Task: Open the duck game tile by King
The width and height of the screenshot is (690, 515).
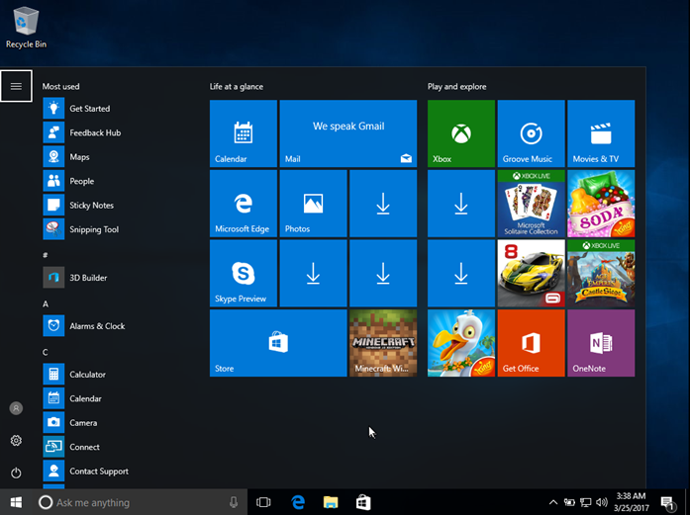Action: 461,343
